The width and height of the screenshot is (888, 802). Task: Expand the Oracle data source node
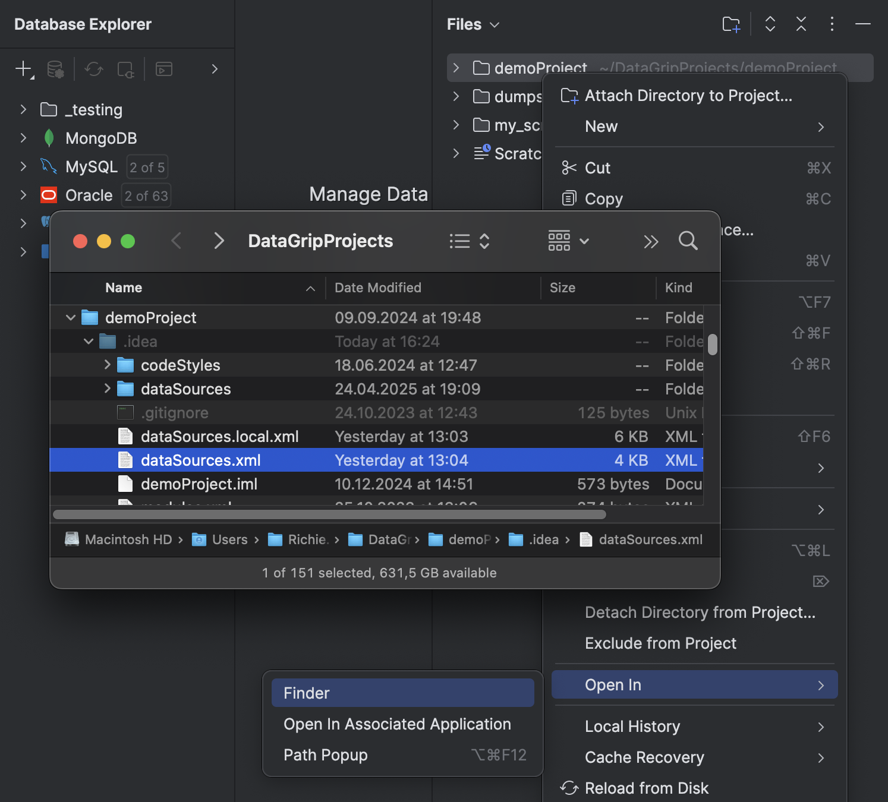pos(23,195)
